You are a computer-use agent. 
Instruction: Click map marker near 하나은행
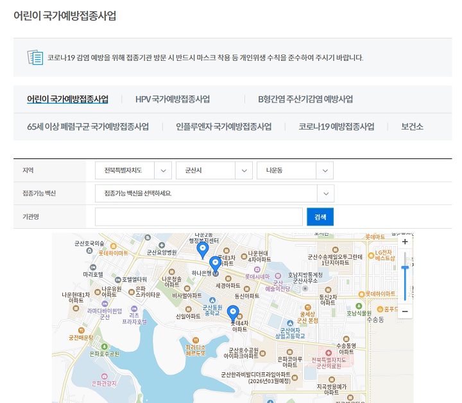pos(215,264)
